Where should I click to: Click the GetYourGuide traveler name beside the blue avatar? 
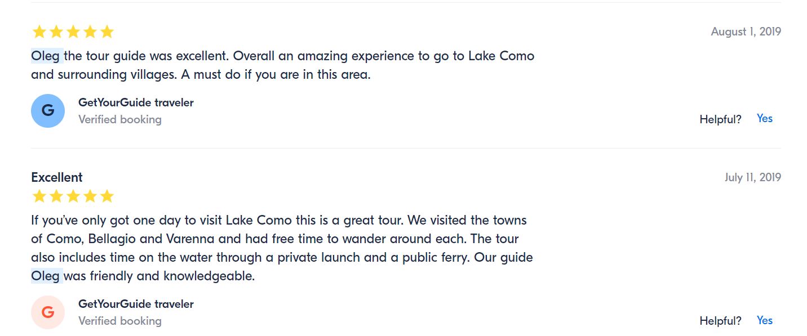[136, 102]
